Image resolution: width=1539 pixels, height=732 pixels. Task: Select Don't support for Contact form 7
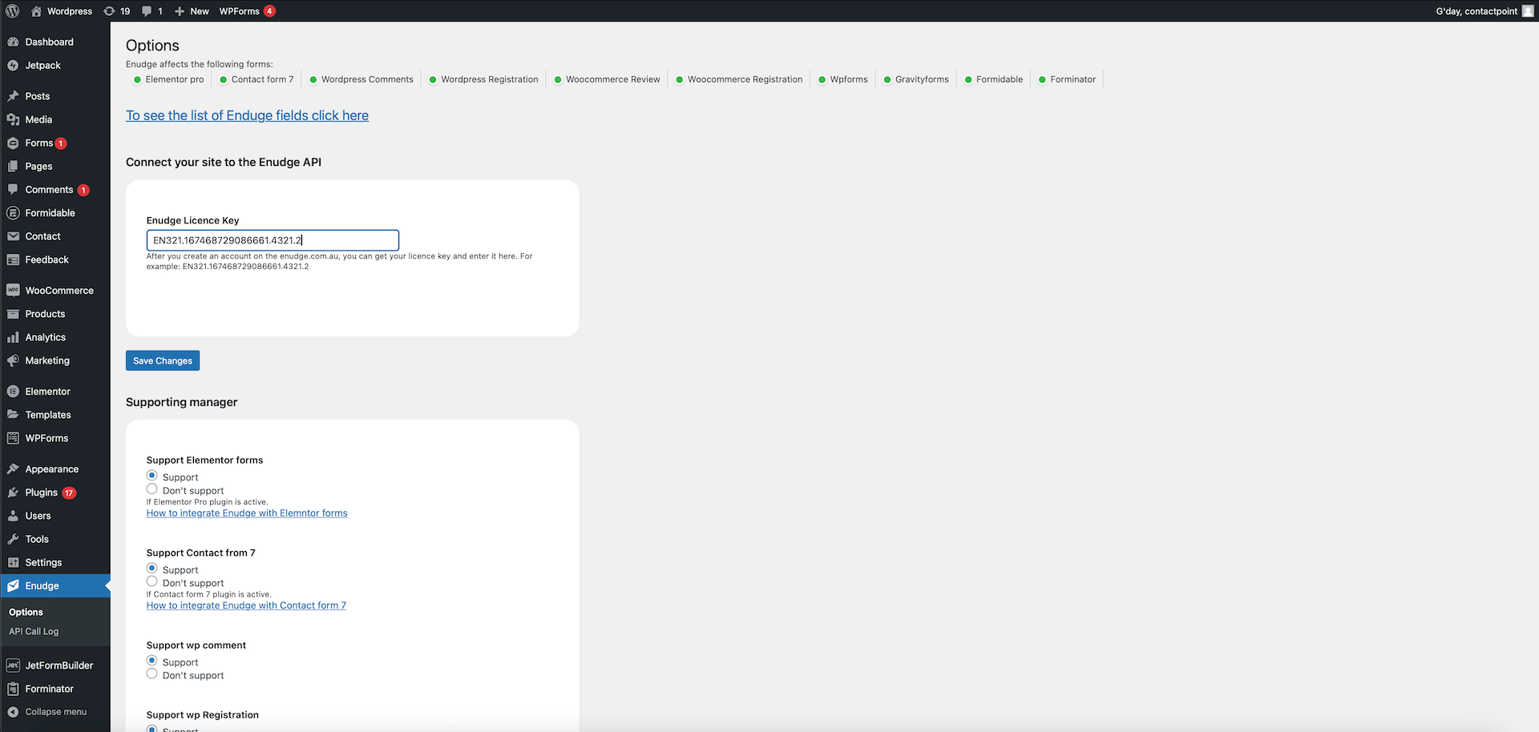coord(151,581)
